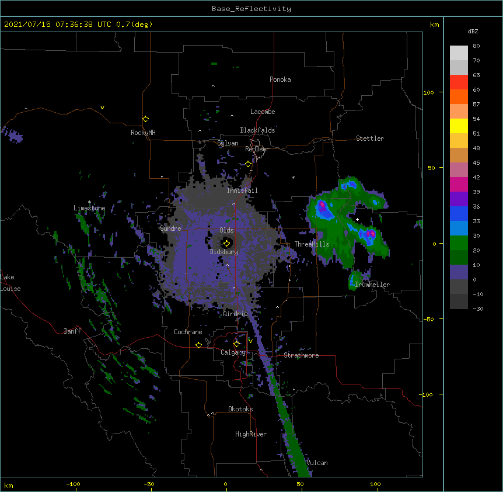Pick the violet swatch between 39 and 36 dBZ

(459, 199)
